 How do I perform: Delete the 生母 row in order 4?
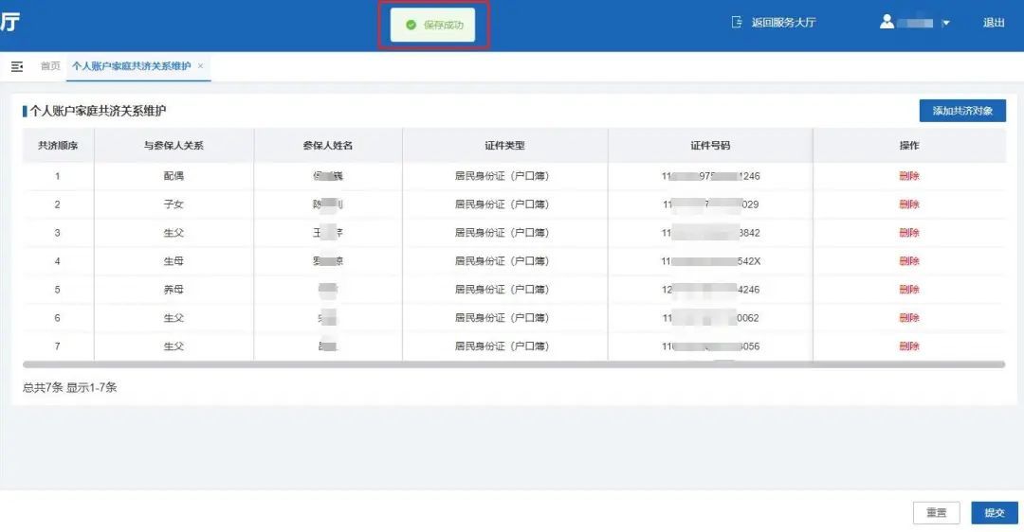coord(908,261)
